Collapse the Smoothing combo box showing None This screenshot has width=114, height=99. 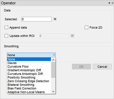tap(31, 55)
